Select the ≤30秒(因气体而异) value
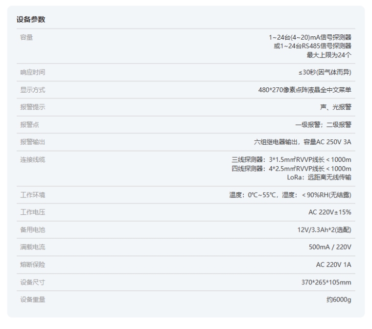Screen dimensions: 372x329 pyautogui.click(x=325, y=73)
